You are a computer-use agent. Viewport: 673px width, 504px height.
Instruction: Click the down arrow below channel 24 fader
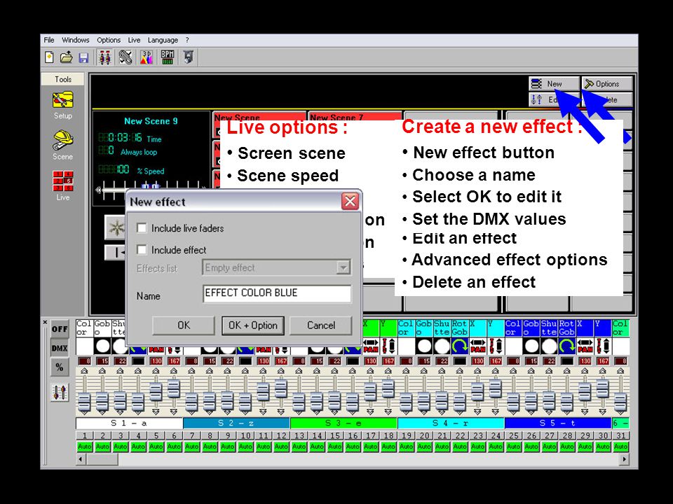(x=496, y=412)
